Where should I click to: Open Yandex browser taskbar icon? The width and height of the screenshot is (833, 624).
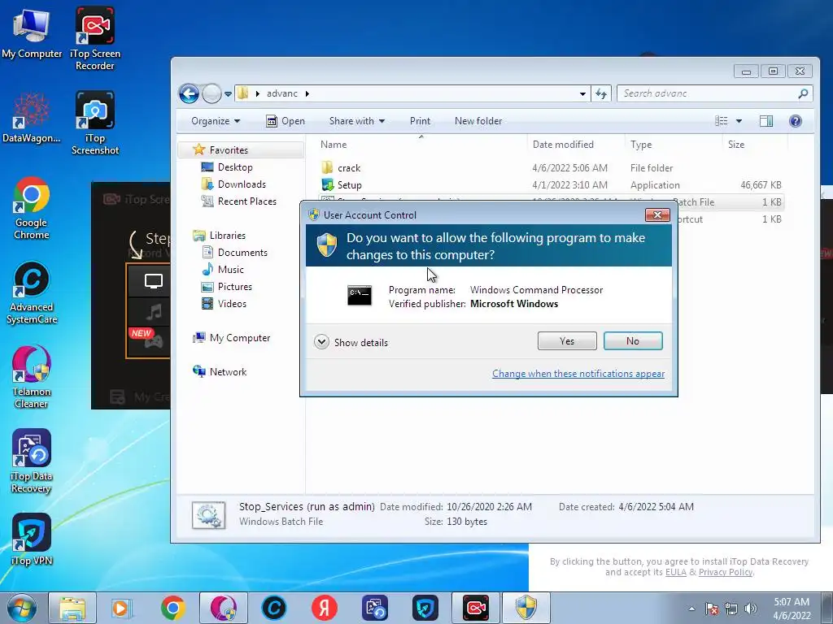324,608
